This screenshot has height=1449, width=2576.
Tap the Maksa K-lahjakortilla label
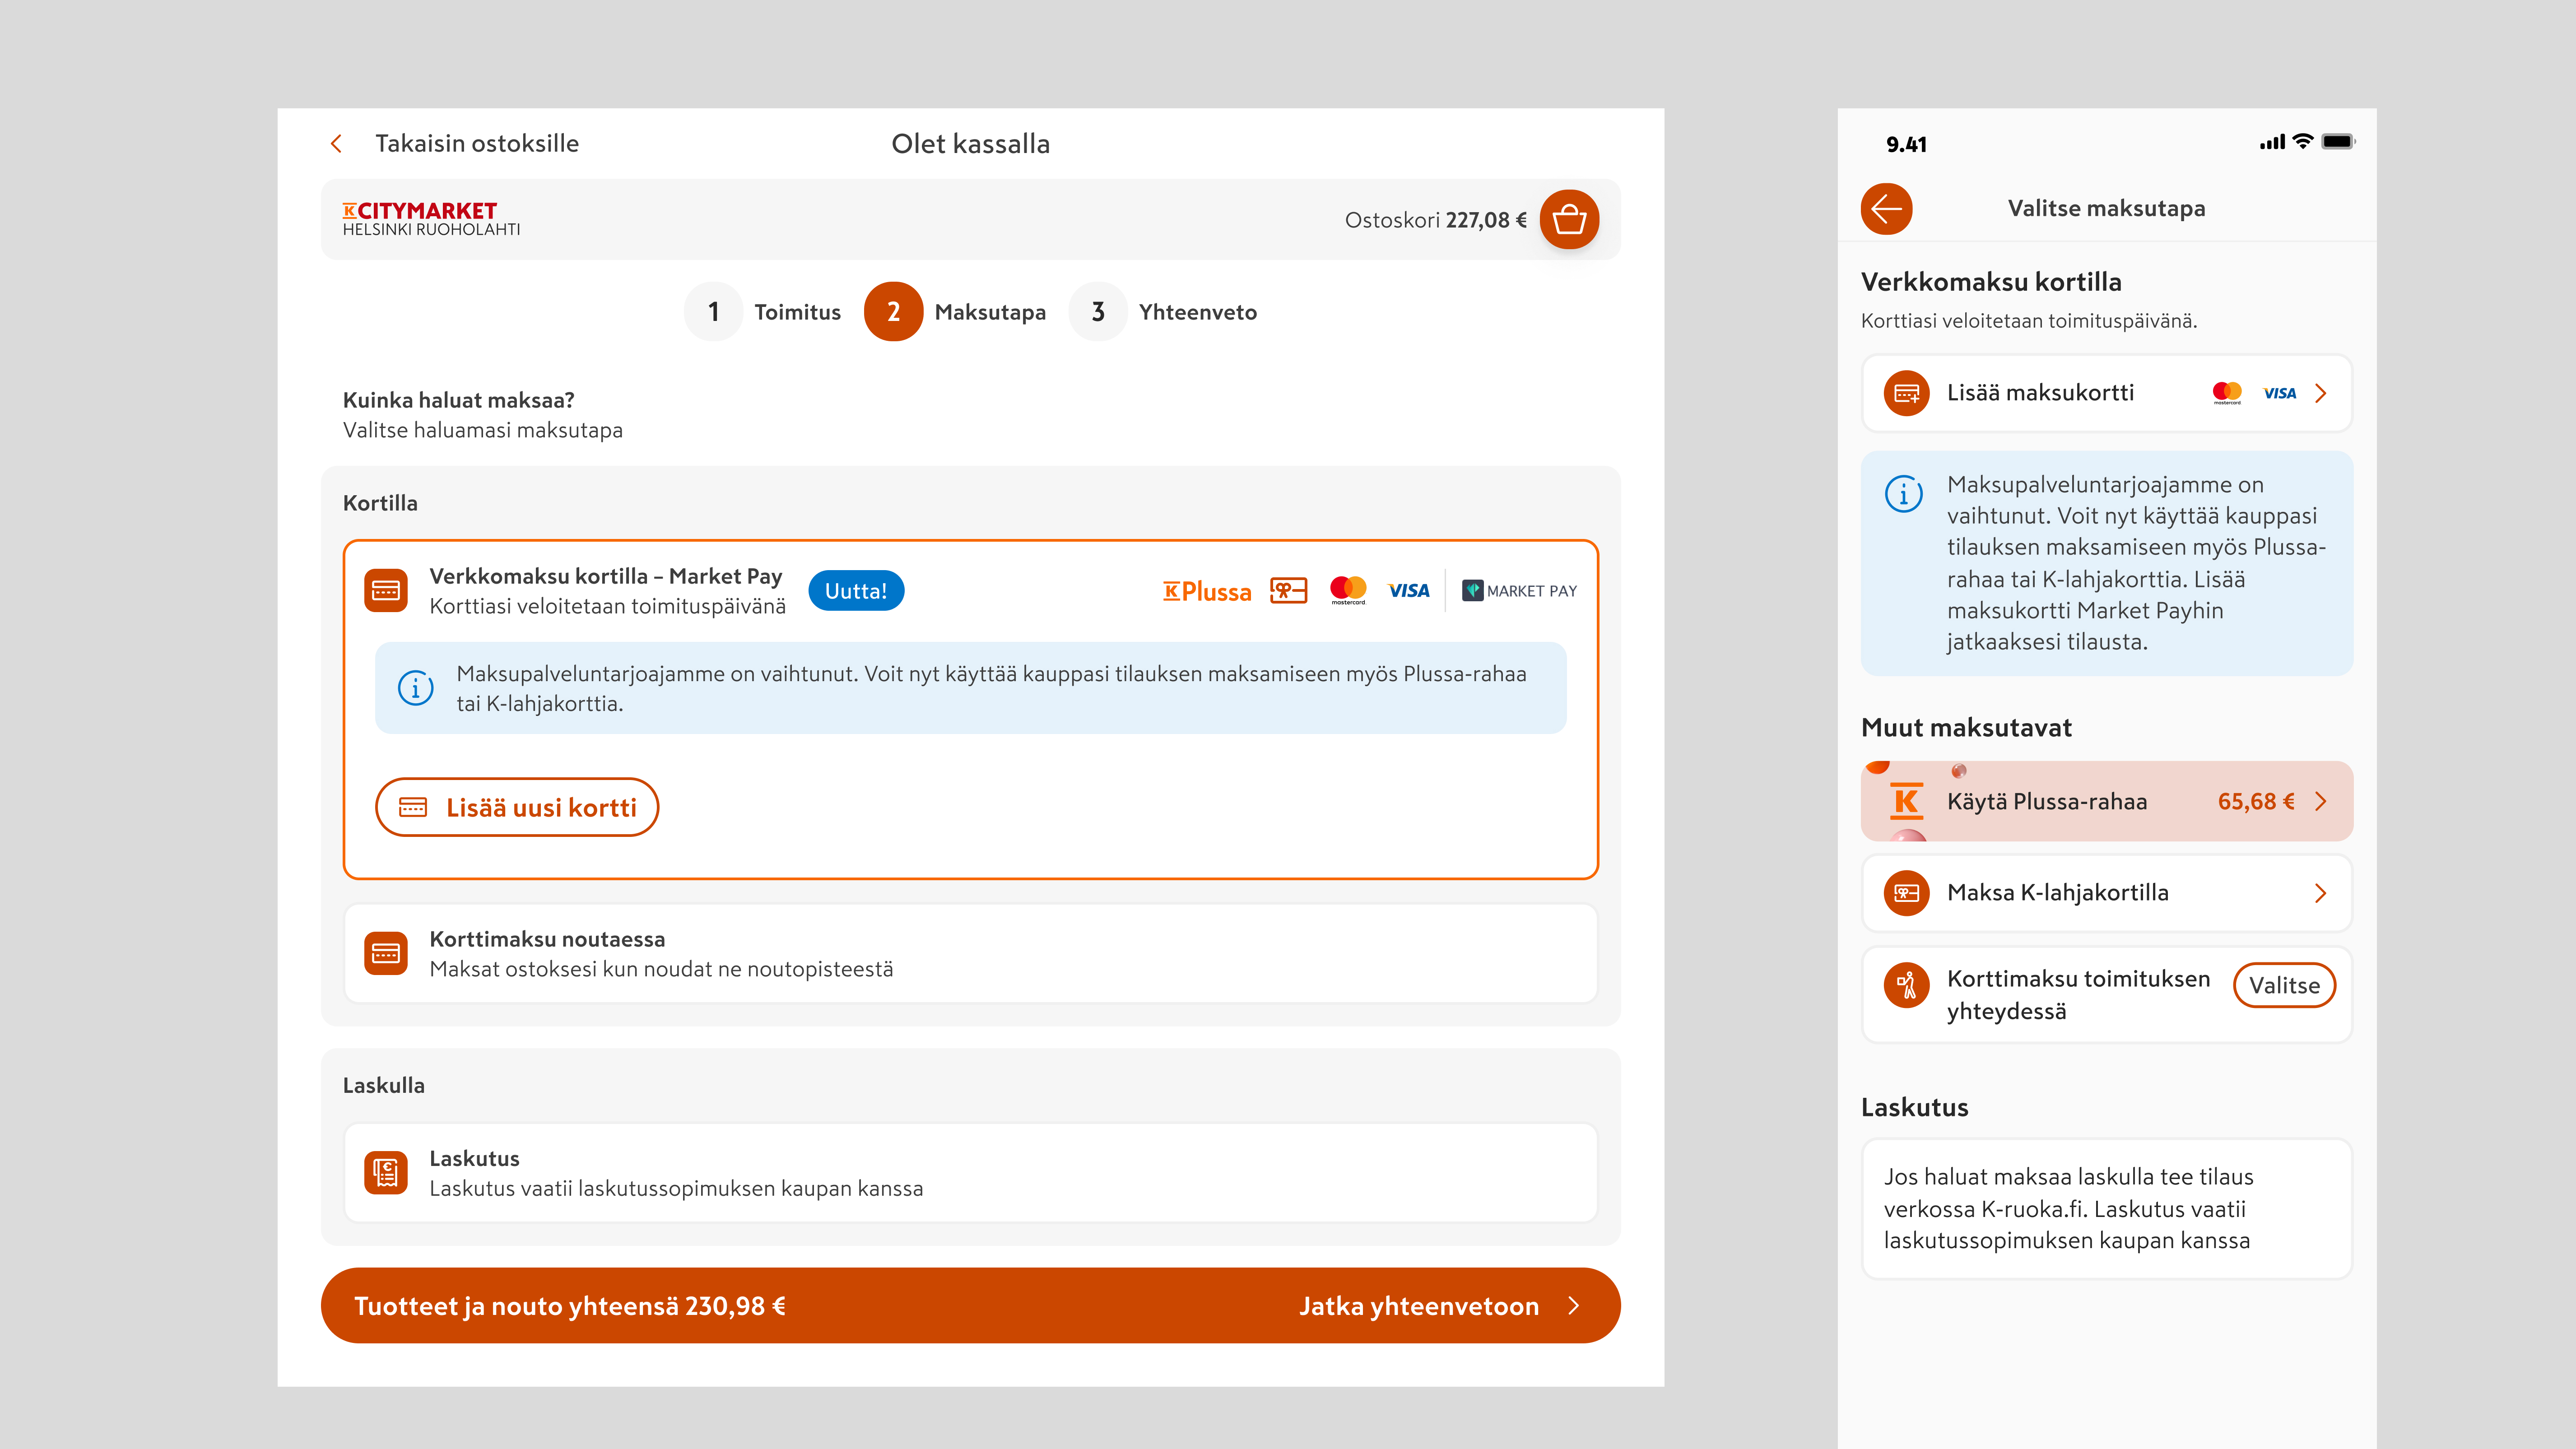coord(2058,893)
